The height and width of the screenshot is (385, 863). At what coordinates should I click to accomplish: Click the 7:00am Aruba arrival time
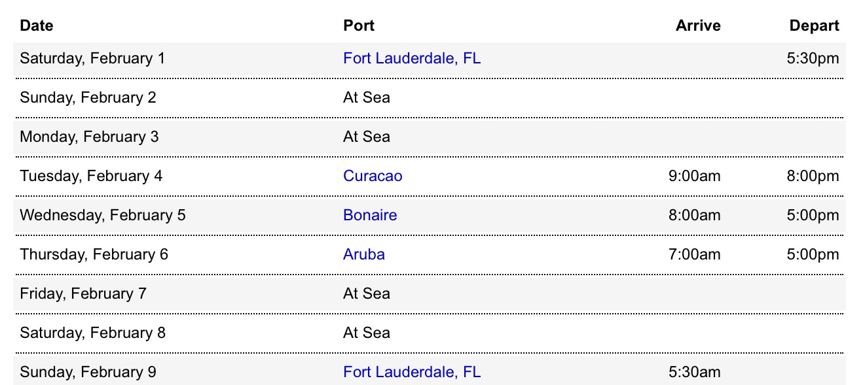pos(694,254)
